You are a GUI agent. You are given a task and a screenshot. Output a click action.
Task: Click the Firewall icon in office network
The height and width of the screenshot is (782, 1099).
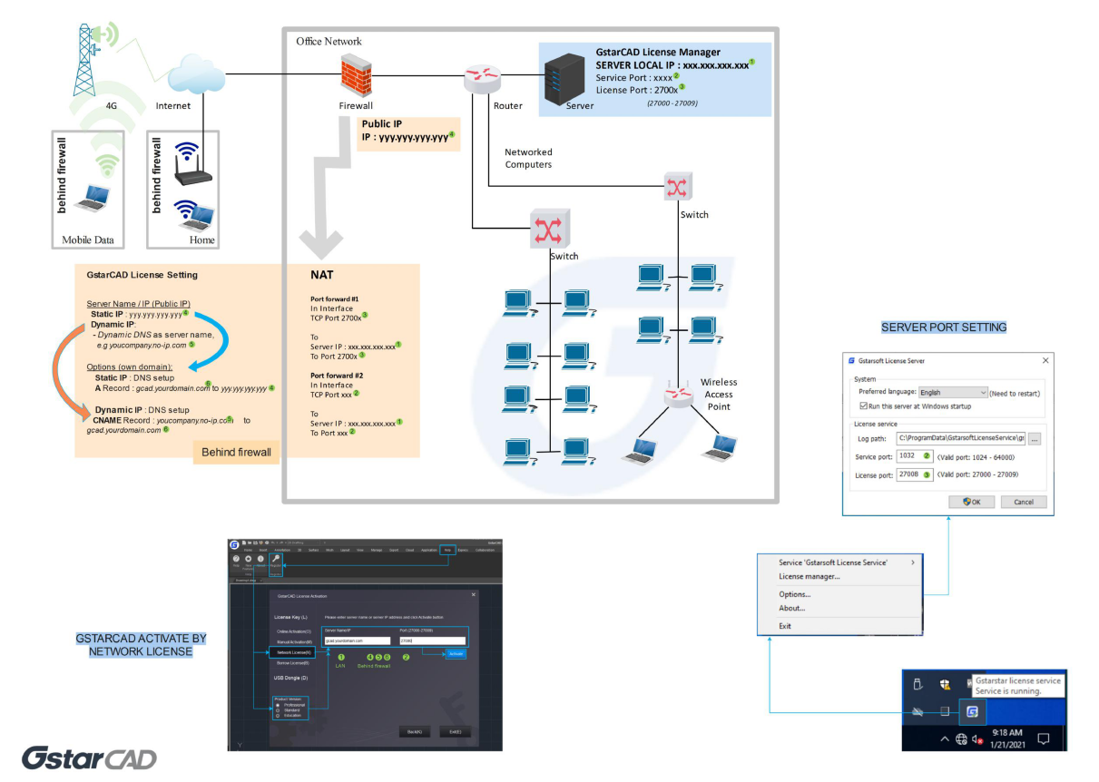click(355, 74)
